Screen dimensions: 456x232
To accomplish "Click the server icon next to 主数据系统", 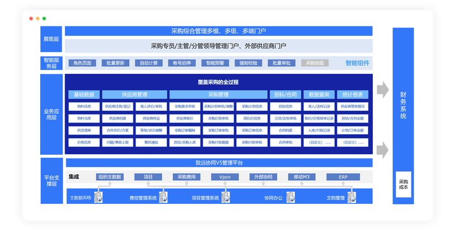I will 99,197.
